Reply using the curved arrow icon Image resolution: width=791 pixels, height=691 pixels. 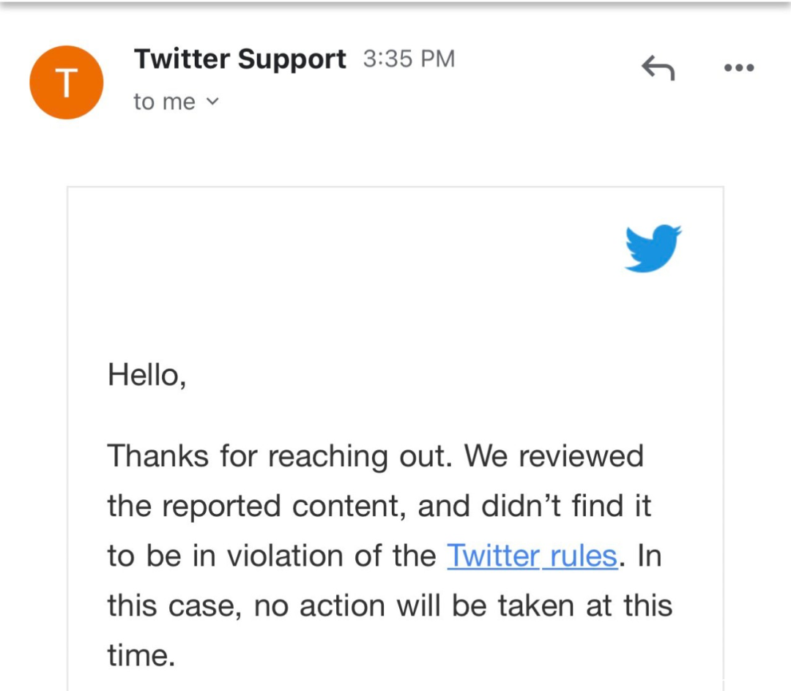658,67
